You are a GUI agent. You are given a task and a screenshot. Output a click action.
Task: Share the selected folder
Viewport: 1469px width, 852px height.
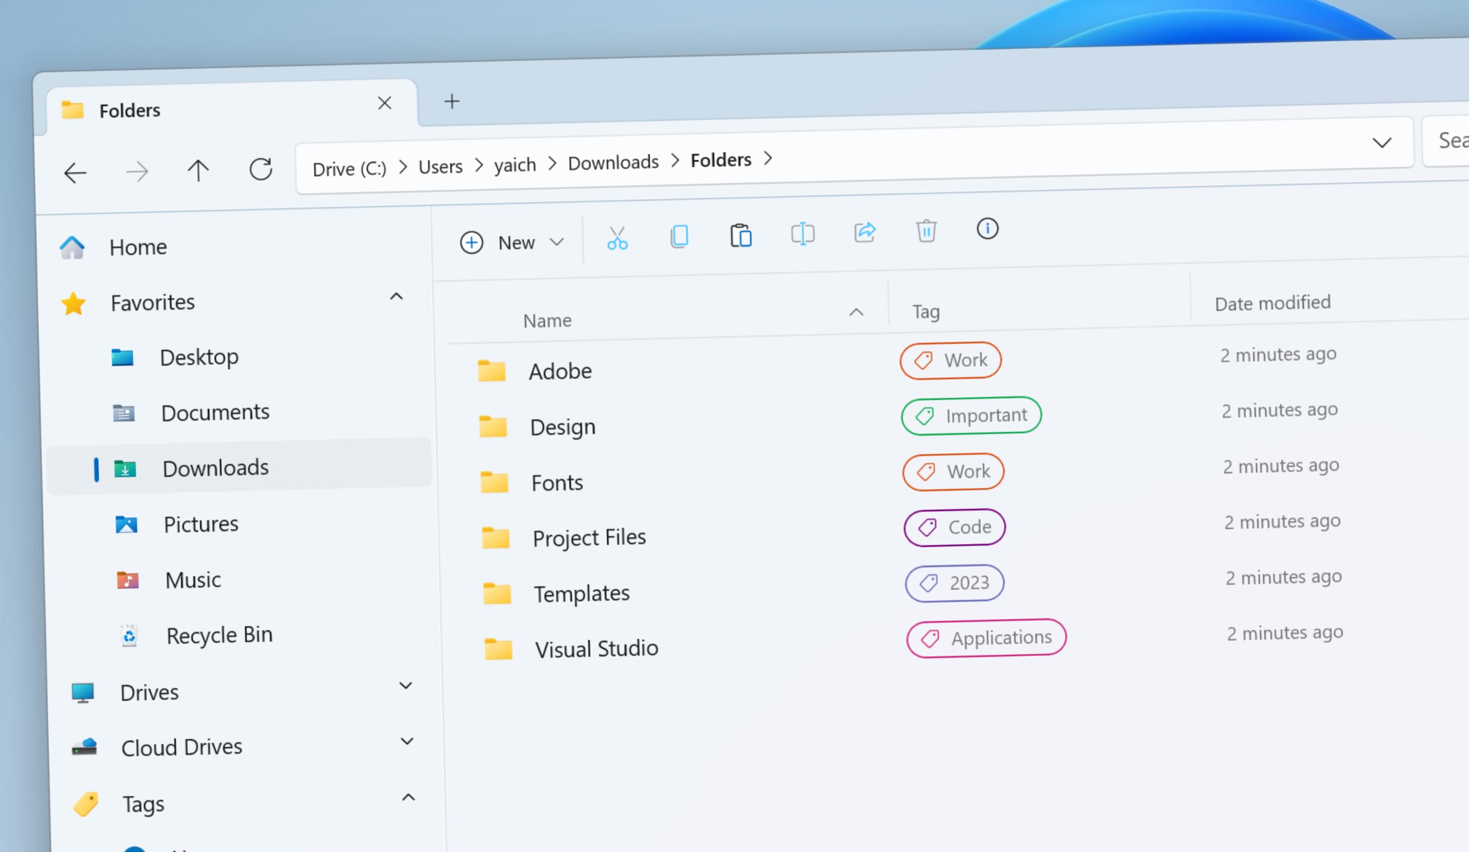click(x=864, y=232)
